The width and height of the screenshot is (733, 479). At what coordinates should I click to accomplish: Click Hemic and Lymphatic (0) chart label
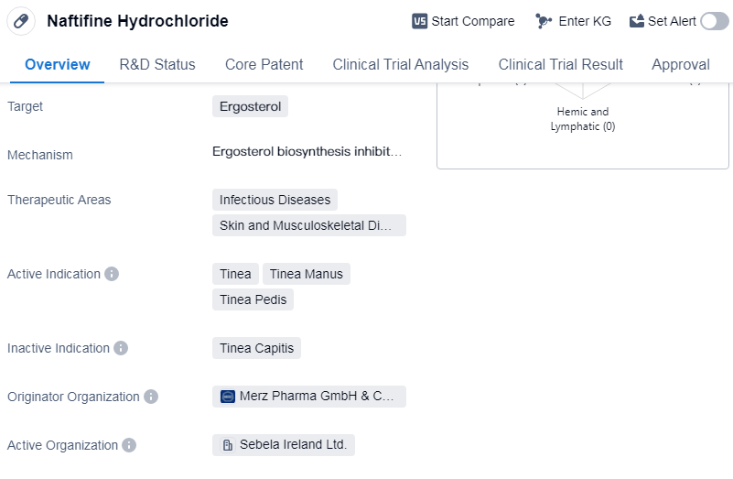[583, 119]
